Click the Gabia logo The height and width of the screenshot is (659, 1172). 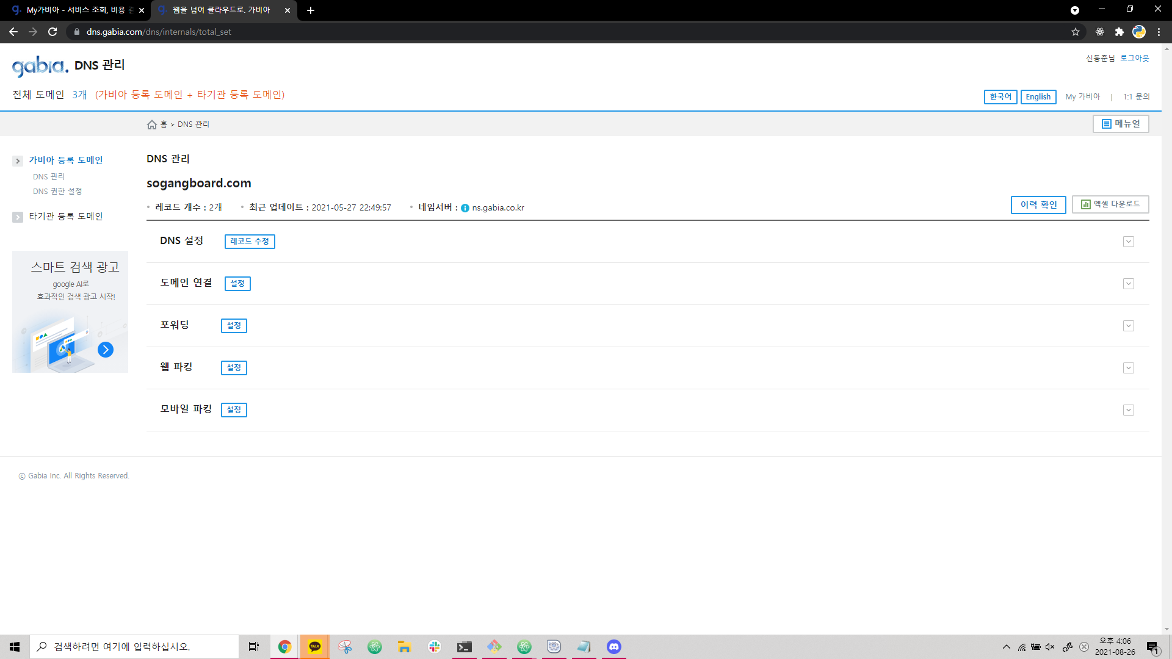click(40, 66)
